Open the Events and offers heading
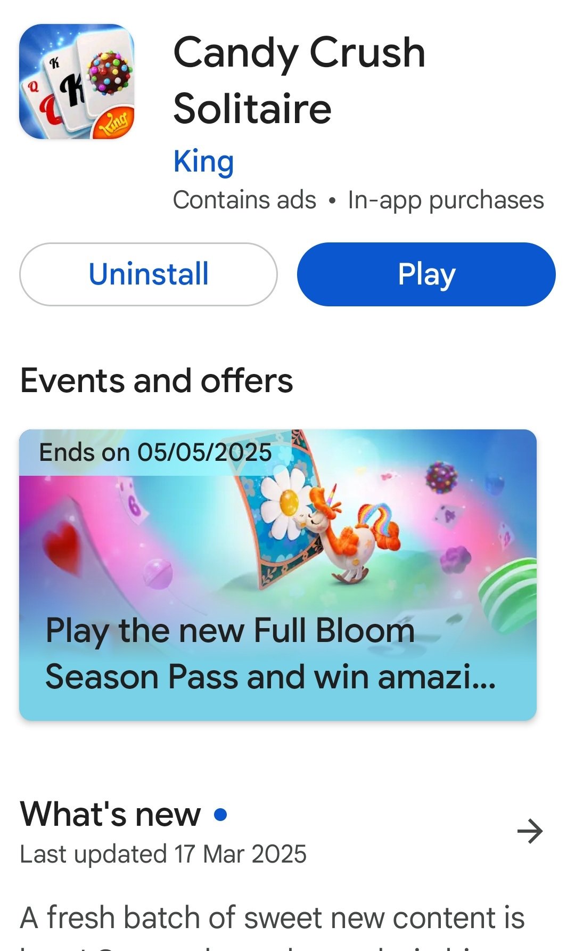 click(157, 380)
